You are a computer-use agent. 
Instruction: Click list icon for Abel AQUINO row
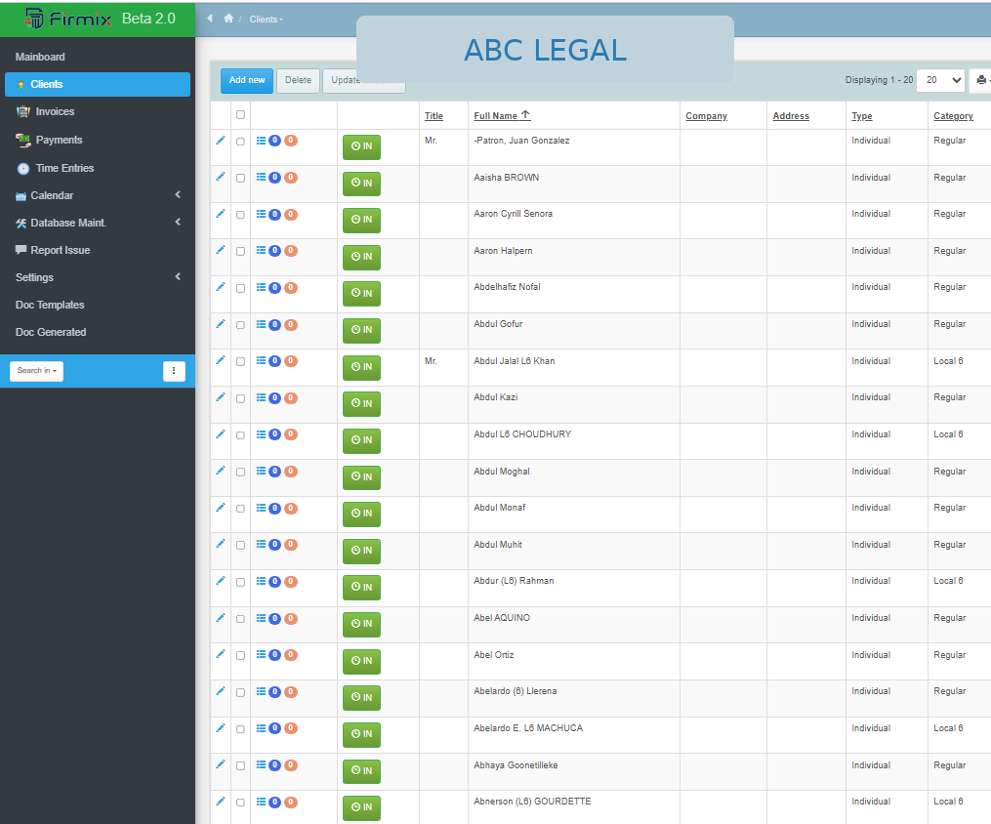261,618
